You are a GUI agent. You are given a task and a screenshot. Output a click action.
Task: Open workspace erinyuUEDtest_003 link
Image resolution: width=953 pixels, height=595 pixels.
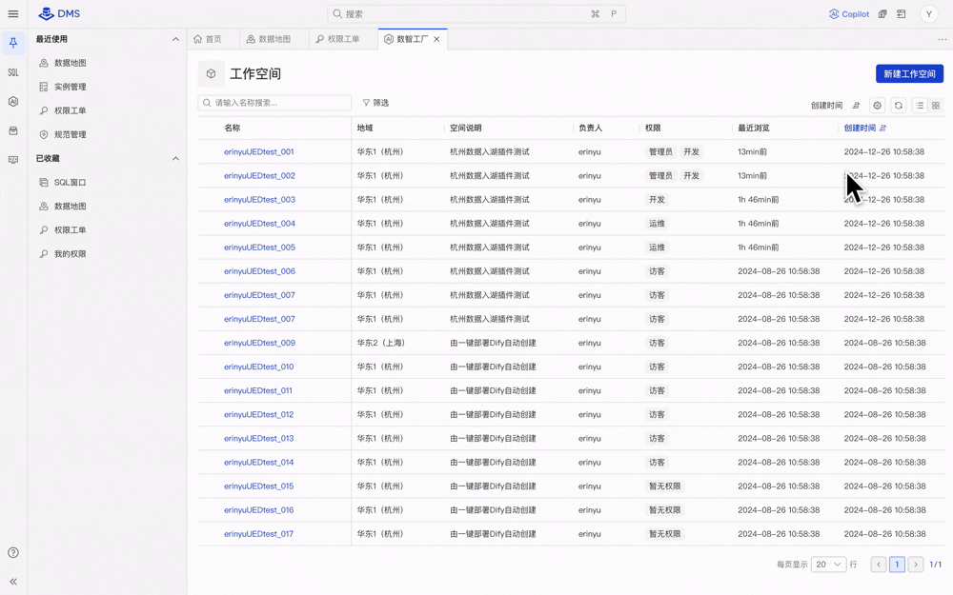[x=259, y=200]
